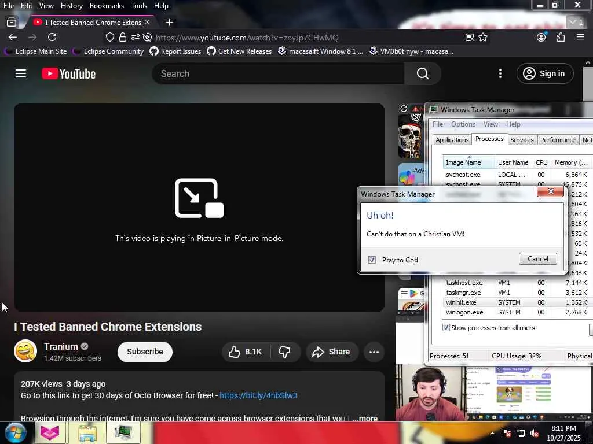Image resolution: width=593 pixels, height=444 pixels.
Task: Like the video with thumbs up
Action: pyautogui.click(x=246, y=352)
